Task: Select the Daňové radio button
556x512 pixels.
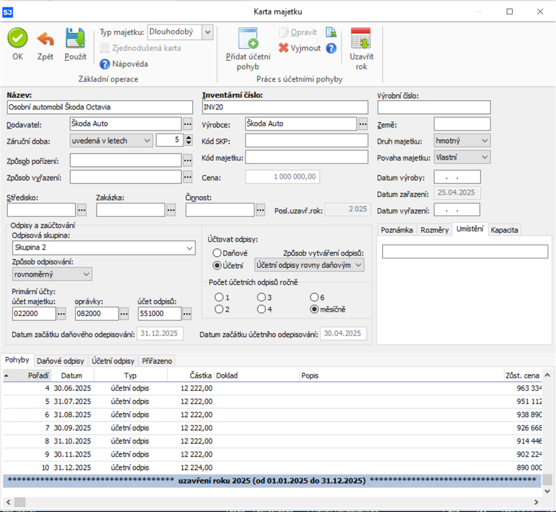Action: (217, 253)
